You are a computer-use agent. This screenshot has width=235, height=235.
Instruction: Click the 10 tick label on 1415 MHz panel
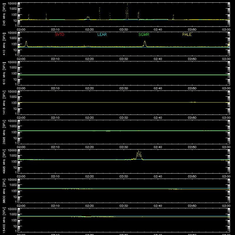tap(15, 109)
